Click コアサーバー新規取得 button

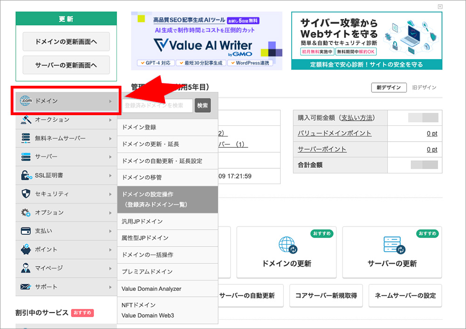(x=326, y=295)
